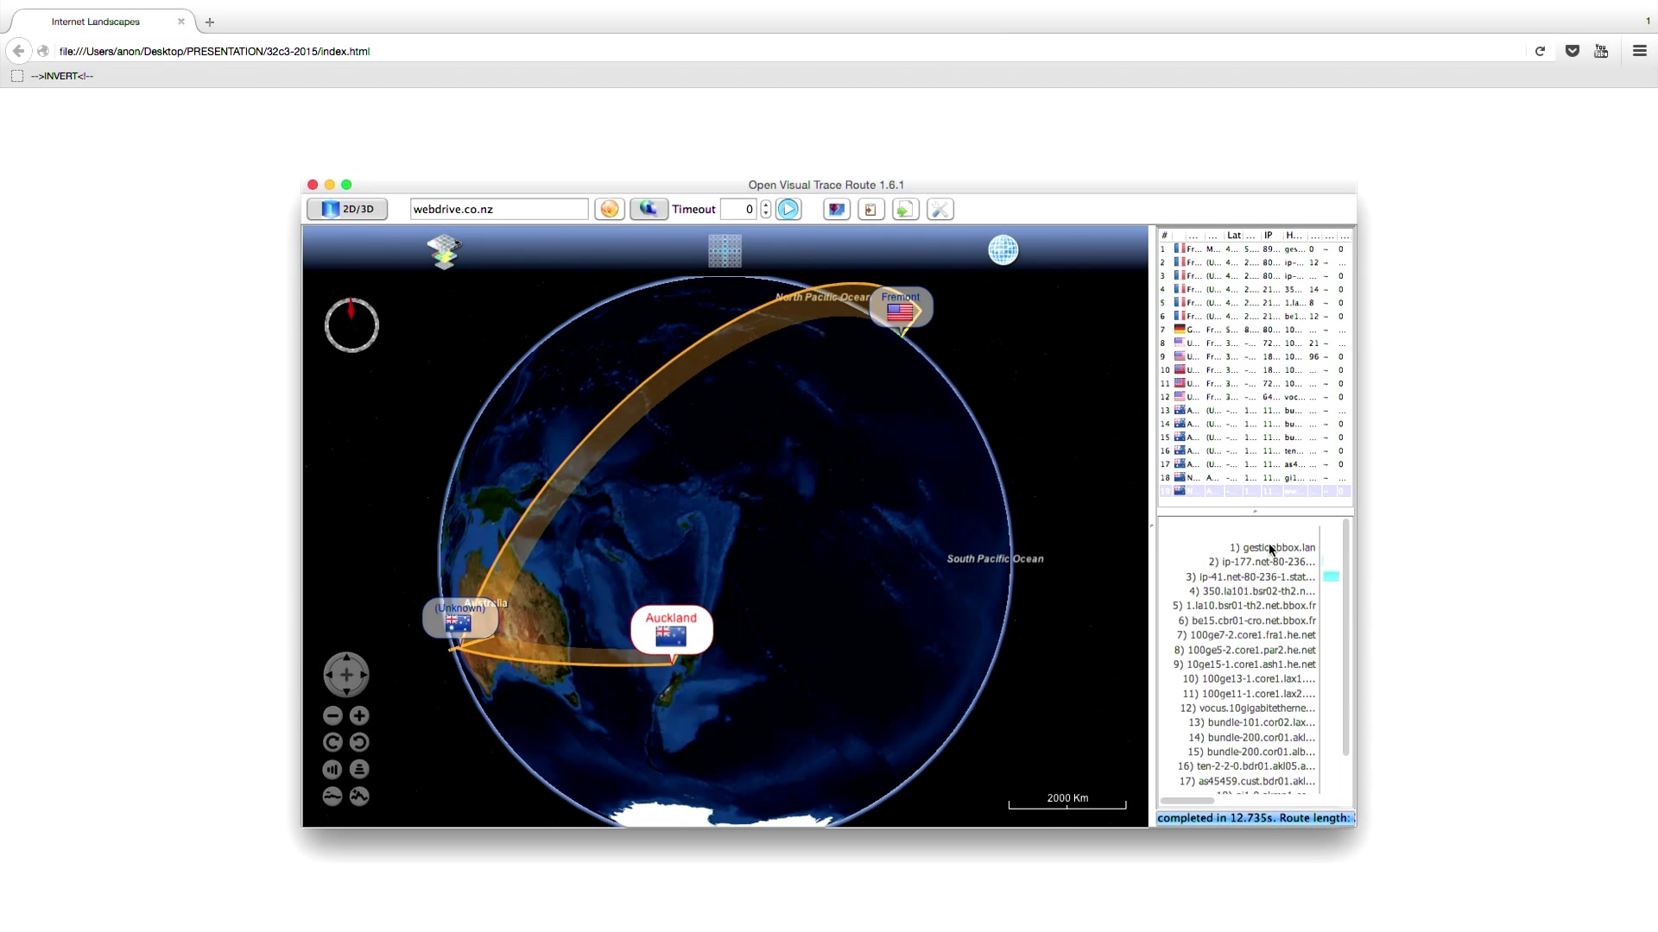
Task: Click the wireframe globe icon on map
Action: [1003, 250]
